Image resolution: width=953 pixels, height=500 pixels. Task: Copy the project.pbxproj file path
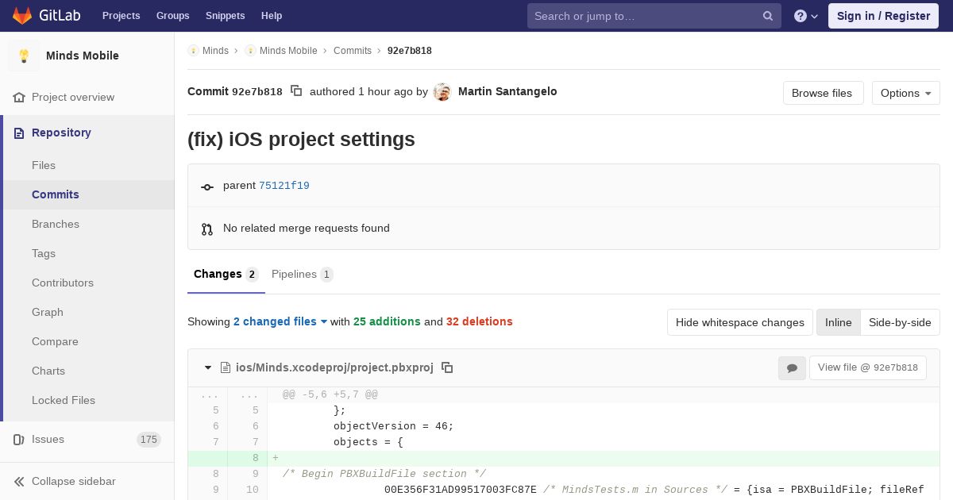(x=447, y=367)
